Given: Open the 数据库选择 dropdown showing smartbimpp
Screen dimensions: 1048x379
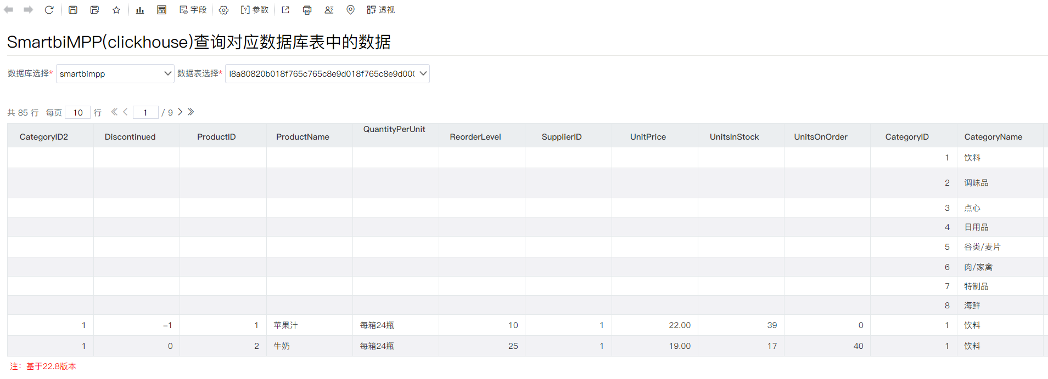Looking at the screenshot, I should [115, 74].
